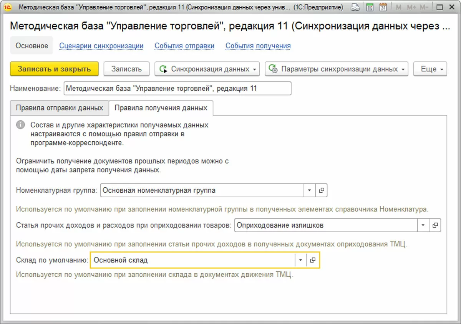Open the calculator icon in title bar

pos(370,7)
